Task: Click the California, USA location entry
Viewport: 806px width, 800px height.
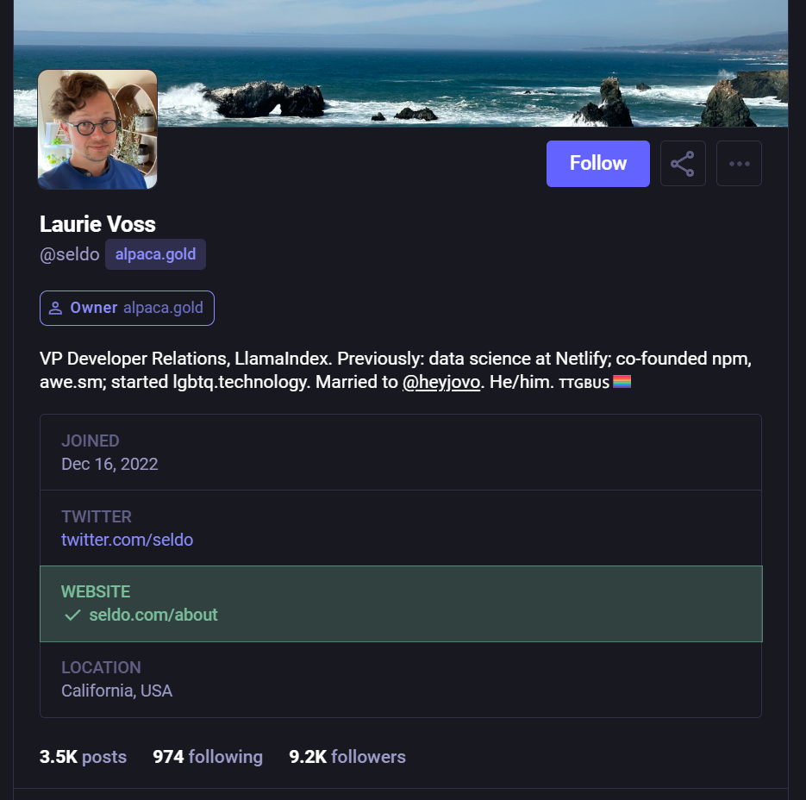Action: pos(401,680)
